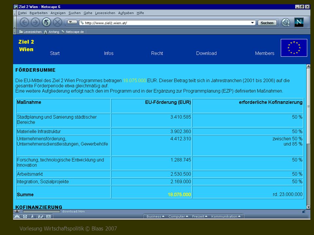The width and height of the screenshot is (314, 235).
Task: Click the Arbeitsmarkt row label
Action: click(30, 174)
